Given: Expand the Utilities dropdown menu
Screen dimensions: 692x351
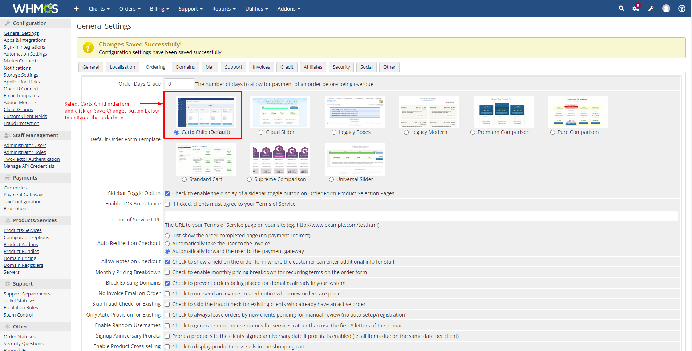Looking at the screenshot, I should click(256, 9).
